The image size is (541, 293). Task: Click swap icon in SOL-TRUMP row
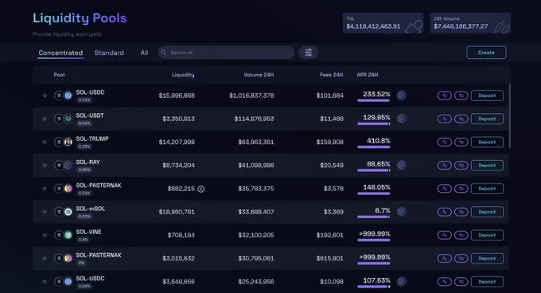click(461, 143)
